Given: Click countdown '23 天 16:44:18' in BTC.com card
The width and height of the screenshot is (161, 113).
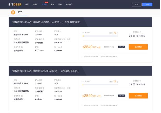Looking at the screenshot, I should (x=137, y=36).
